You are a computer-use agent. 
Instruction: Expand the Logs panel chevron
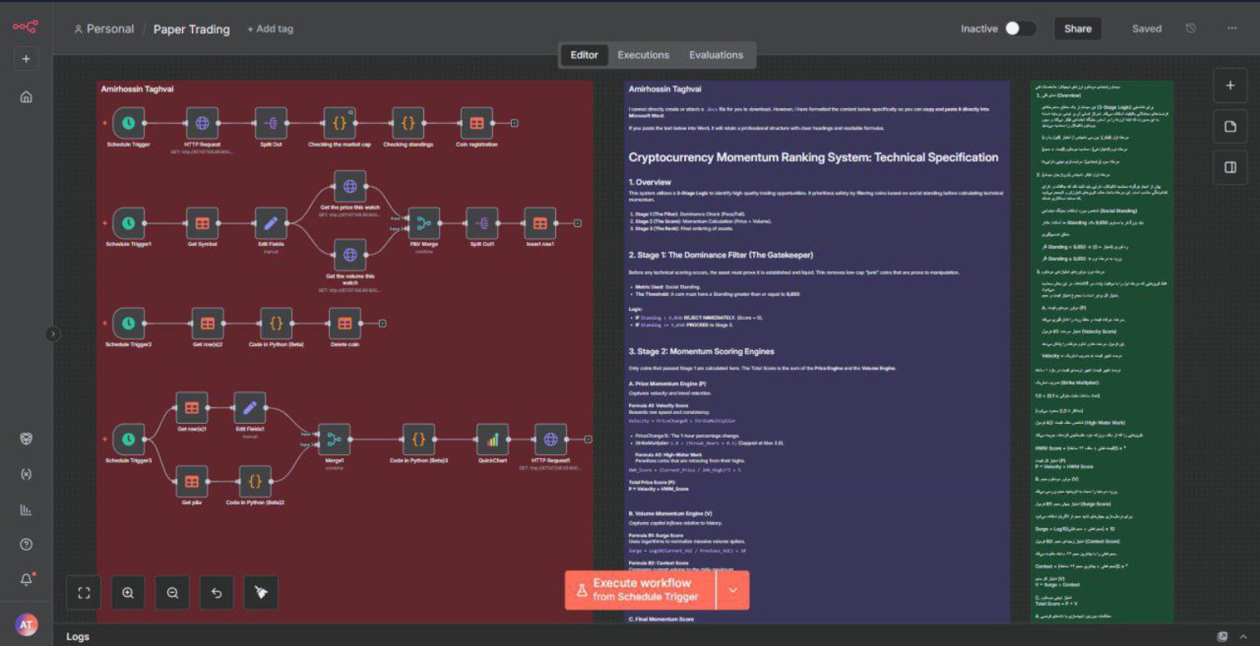coord(1244,636)
